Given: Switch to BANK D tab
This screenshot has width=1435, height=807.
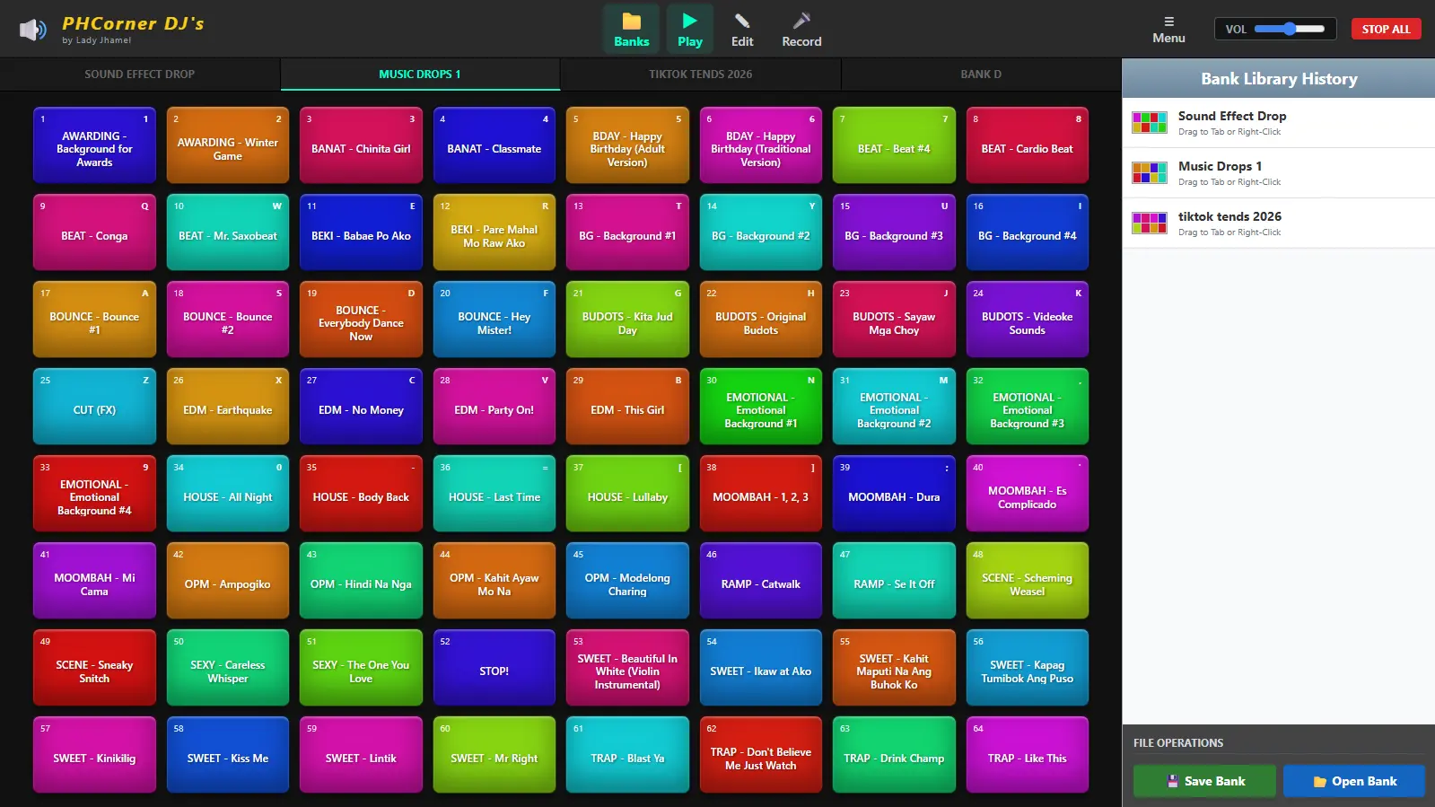Looking at the screenshot, I should click(981, 75).
